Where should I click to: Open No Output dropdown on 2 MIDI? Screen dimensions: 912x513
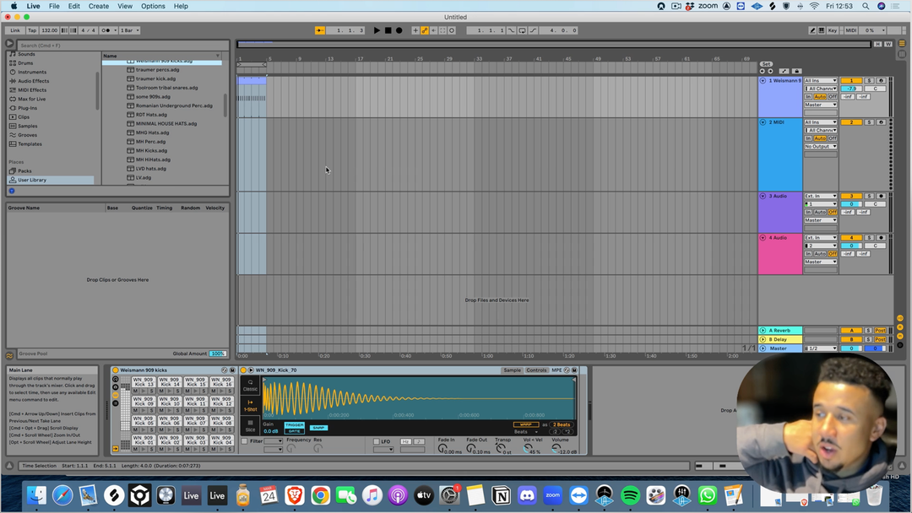820,146
